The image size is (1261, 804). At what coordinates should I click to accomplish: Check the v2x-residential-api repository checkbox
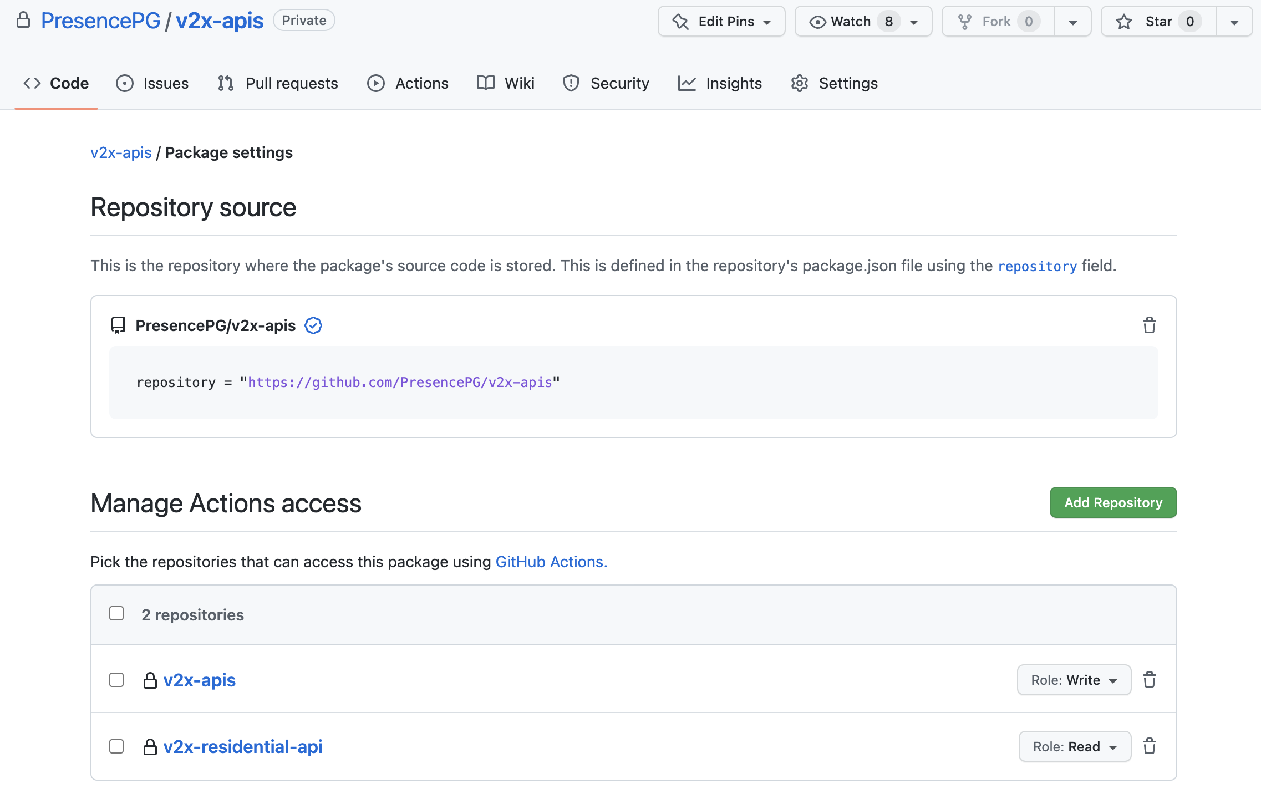[x=116, y=746]
